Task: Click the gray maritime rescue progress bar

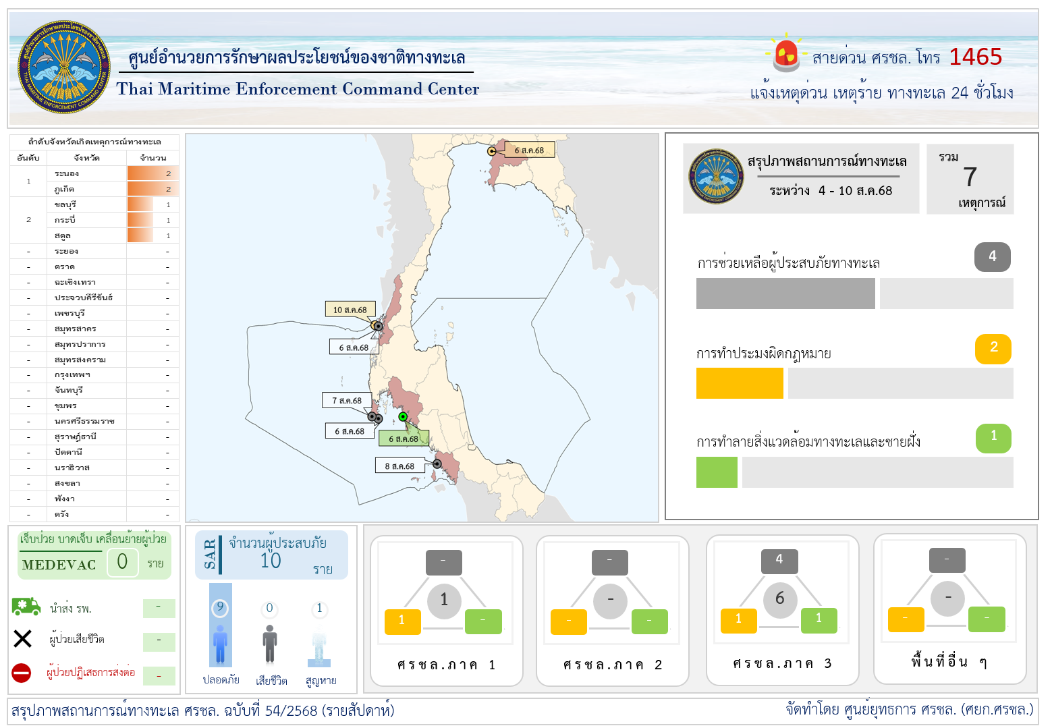Action: click(x=785, y=293)
